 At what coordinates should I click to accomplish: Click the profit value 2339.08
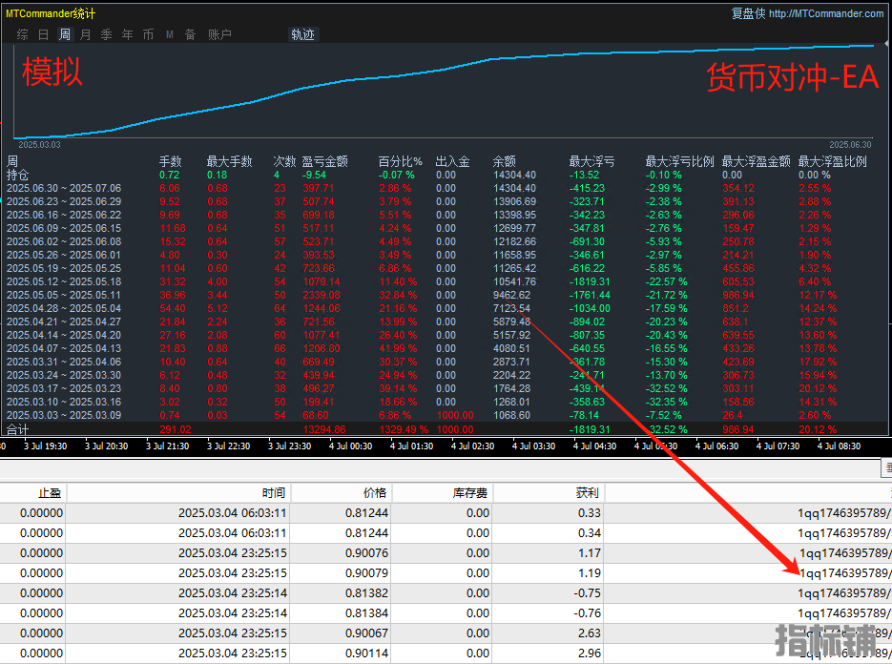pyautogui.click(x=322, y=296)
